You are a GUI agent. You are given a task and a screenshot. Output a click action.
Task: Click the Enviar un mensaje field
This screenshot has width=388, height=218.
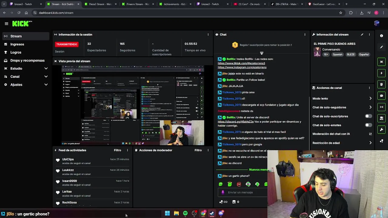coord(242,192)
